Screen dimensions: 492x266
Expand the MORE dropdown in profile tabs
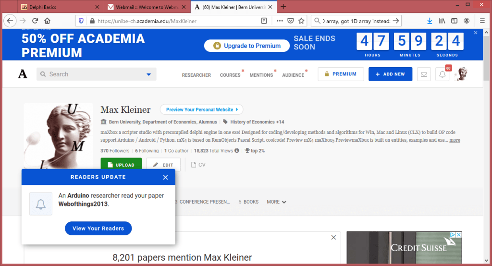point(277,202)
